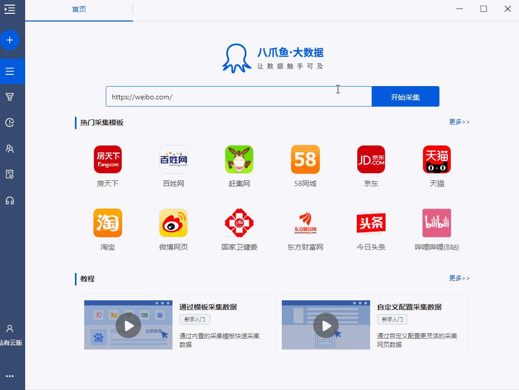Open the three-dots more menu in the sidebar
This screenshot has height=390, width=519.
[x=10, y=376]
